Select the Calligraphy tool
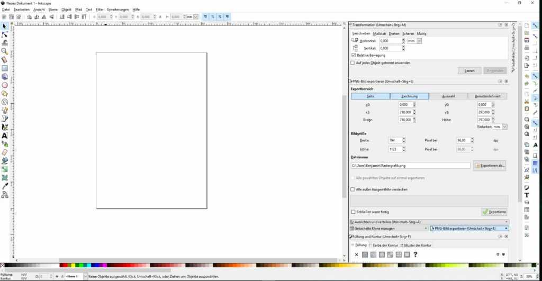This screenshot has height=281, width=542. (4, 127)
